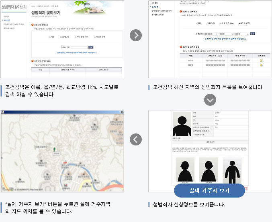Click the 상세정보 column header

[261, 56]
